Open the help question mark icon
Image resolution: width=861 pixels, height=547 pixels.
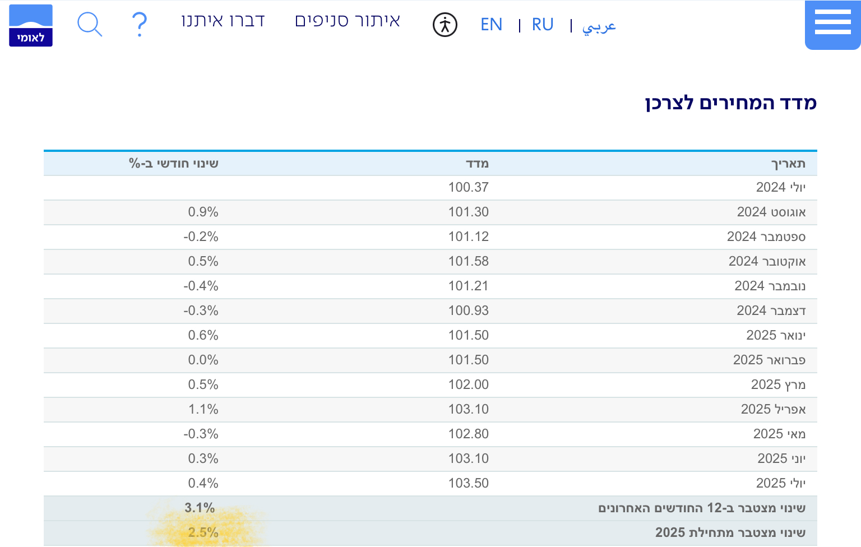pos(139,25)
